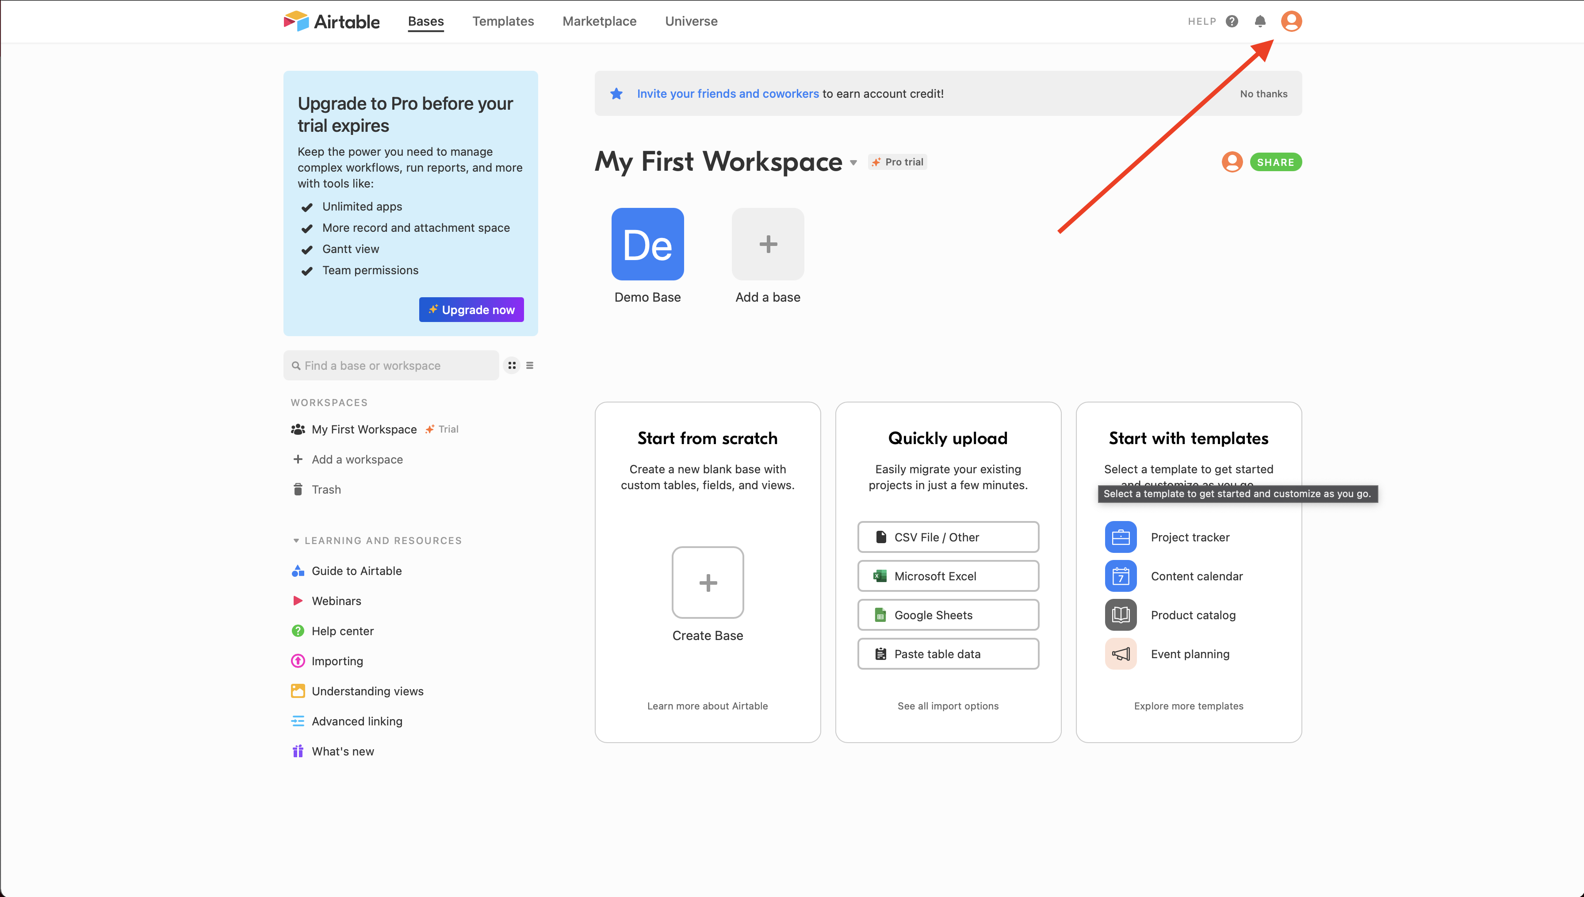Click the Advanced linking icon
This screenshot has height=897, width=1584.
tap(298, 721)
